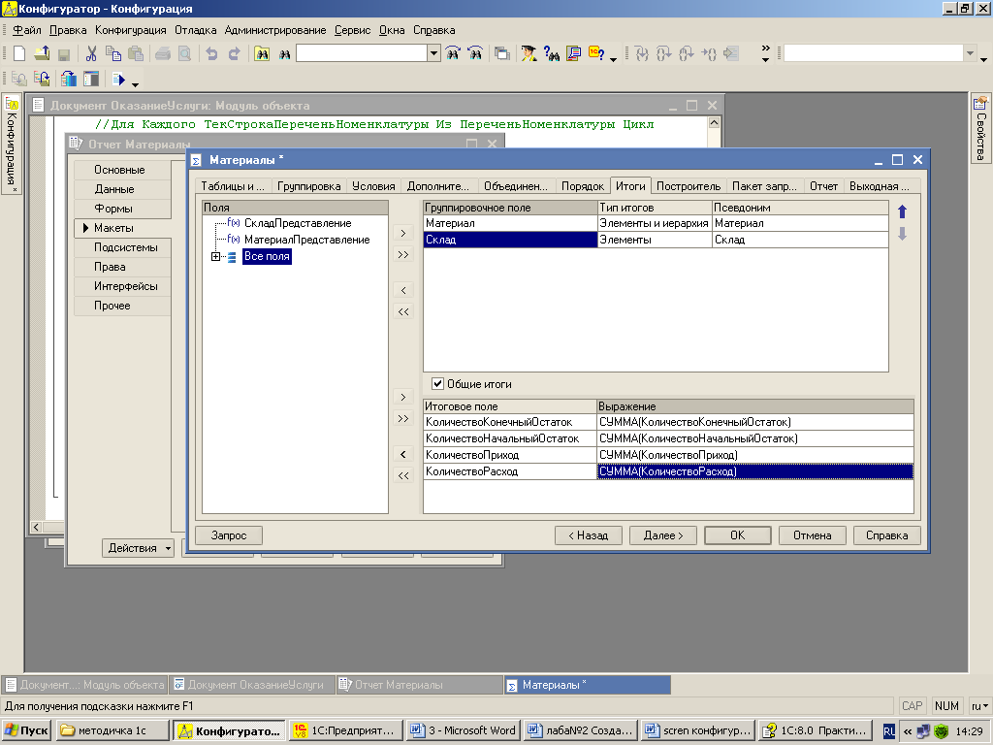The height and width of the screenshot is (745, 993).
Task: Select the Материал grouping field row
Action: point(510,223)
